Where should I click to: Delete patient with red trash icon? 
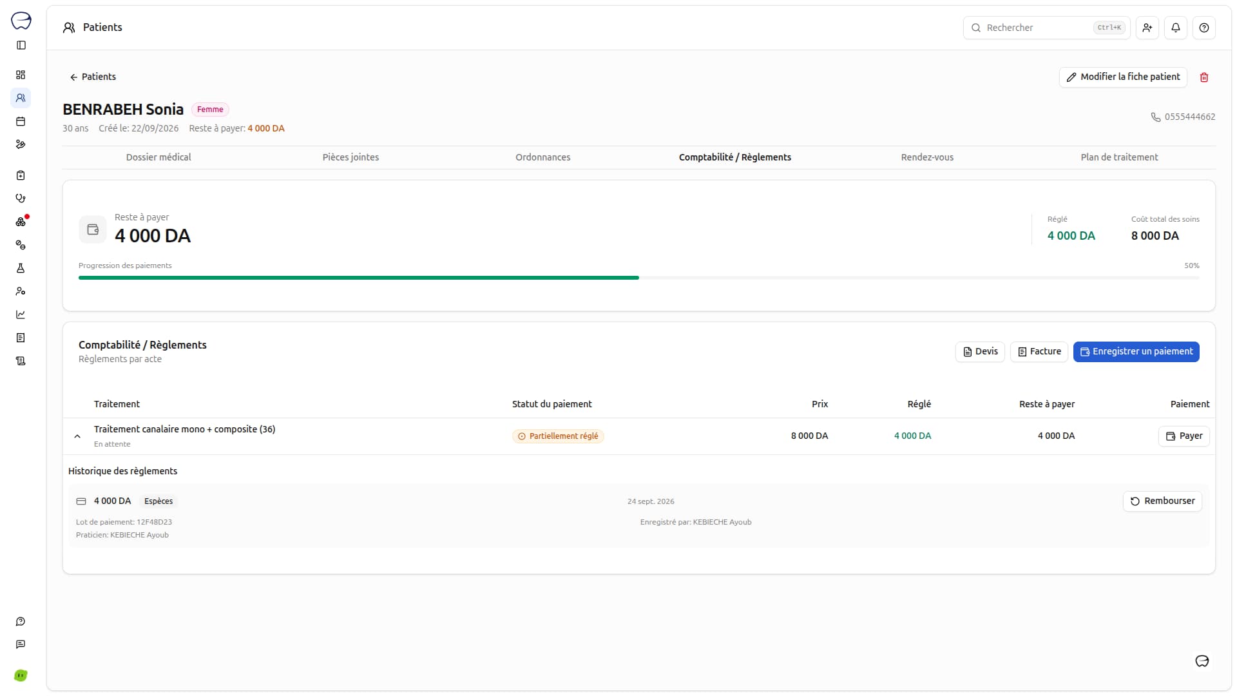[1204, 77]
